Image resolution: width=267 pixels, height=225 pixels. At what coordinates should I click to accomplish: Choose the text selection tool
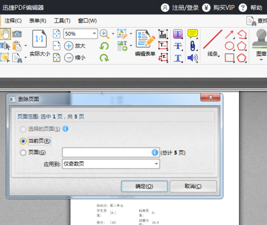click(5, 46)
